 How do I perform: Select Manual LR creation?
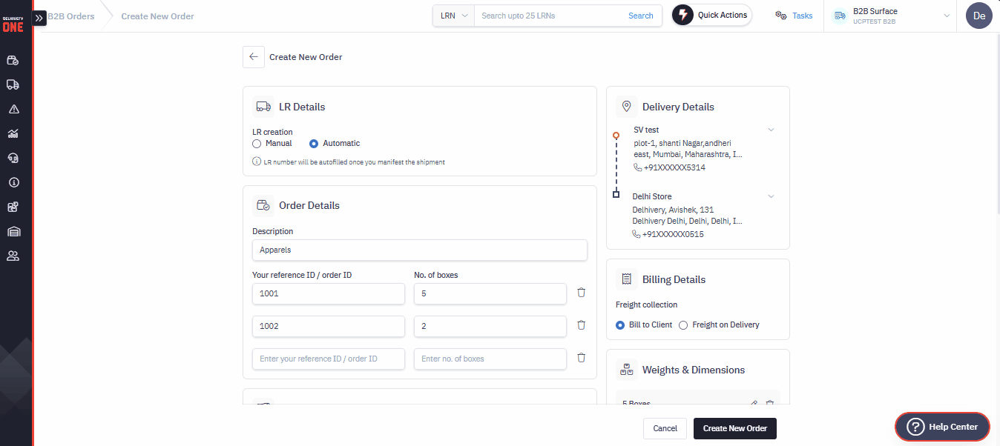[x=257, y=144]
